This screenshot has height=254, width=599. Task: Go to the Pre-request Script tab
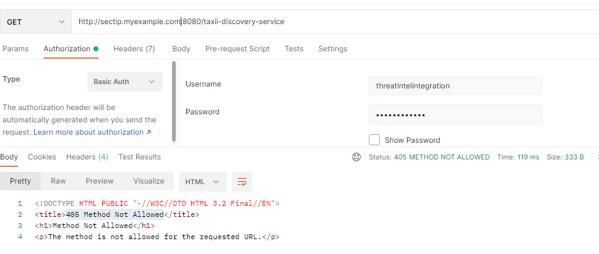[237, 49]
